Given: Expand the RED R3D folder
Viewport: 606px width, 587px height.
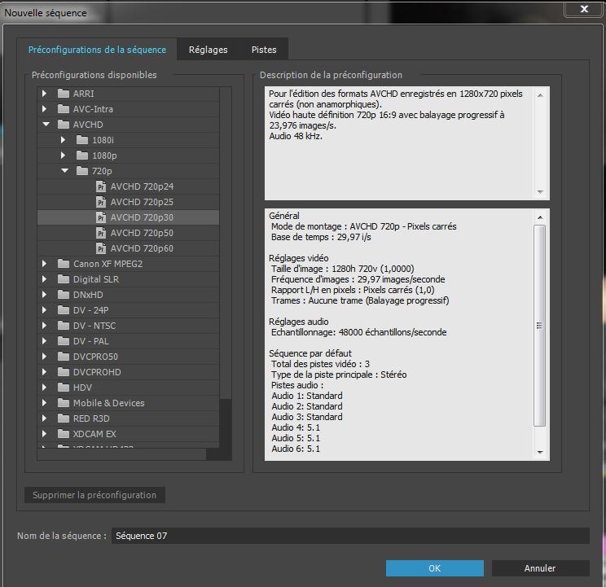Looking at the screenshot, I should pyautogui.click(x=45, y=418).
